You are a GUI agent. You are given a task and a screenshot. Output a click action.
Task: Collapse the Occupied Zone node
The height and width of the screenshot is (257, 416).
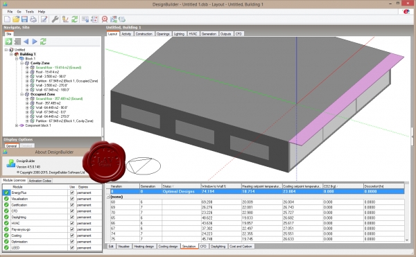click(21, 94)
